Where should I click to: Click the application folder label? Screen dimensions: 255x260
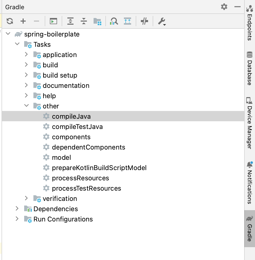point(60,55)
